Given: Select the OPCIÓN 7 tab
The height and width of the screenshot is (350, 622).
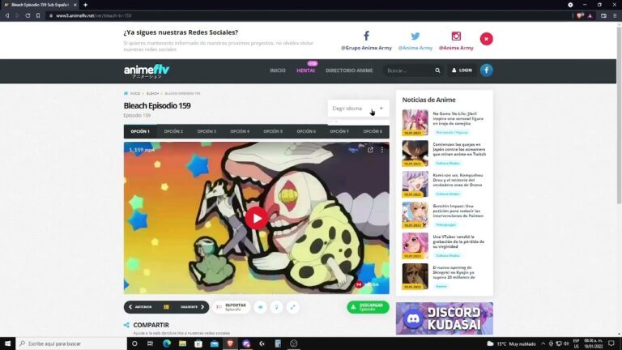Looking at the screenshot, I should coord(339,131).
